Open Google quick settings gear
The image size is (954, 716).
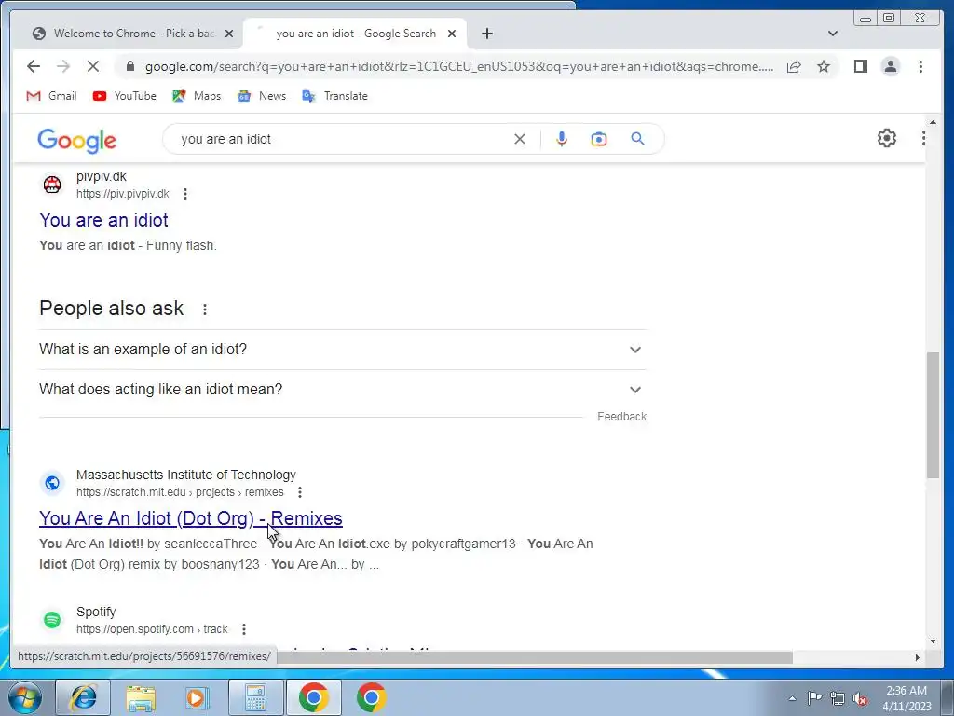point(887,138)
